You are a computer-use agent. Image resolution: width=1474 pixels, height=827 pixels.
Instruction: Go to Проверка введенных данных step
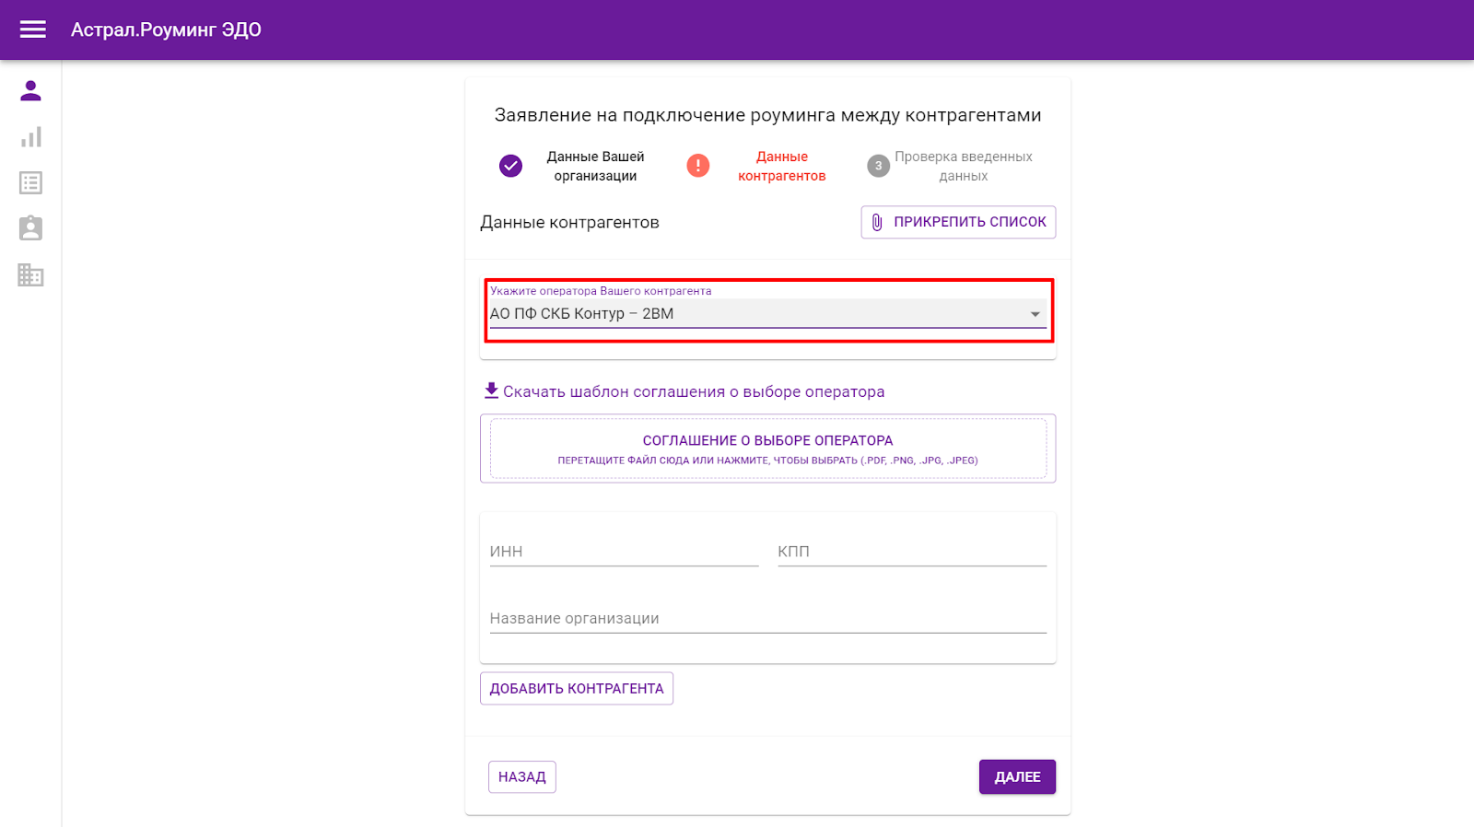[x=964, y=166]
